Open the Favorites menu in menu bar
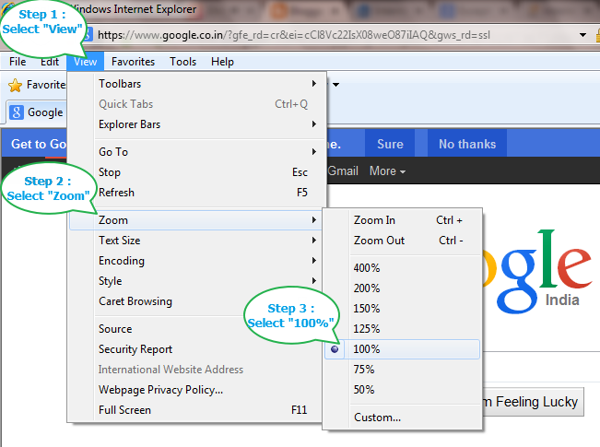Viewport: 600px width, 447px height. point(133,62)
